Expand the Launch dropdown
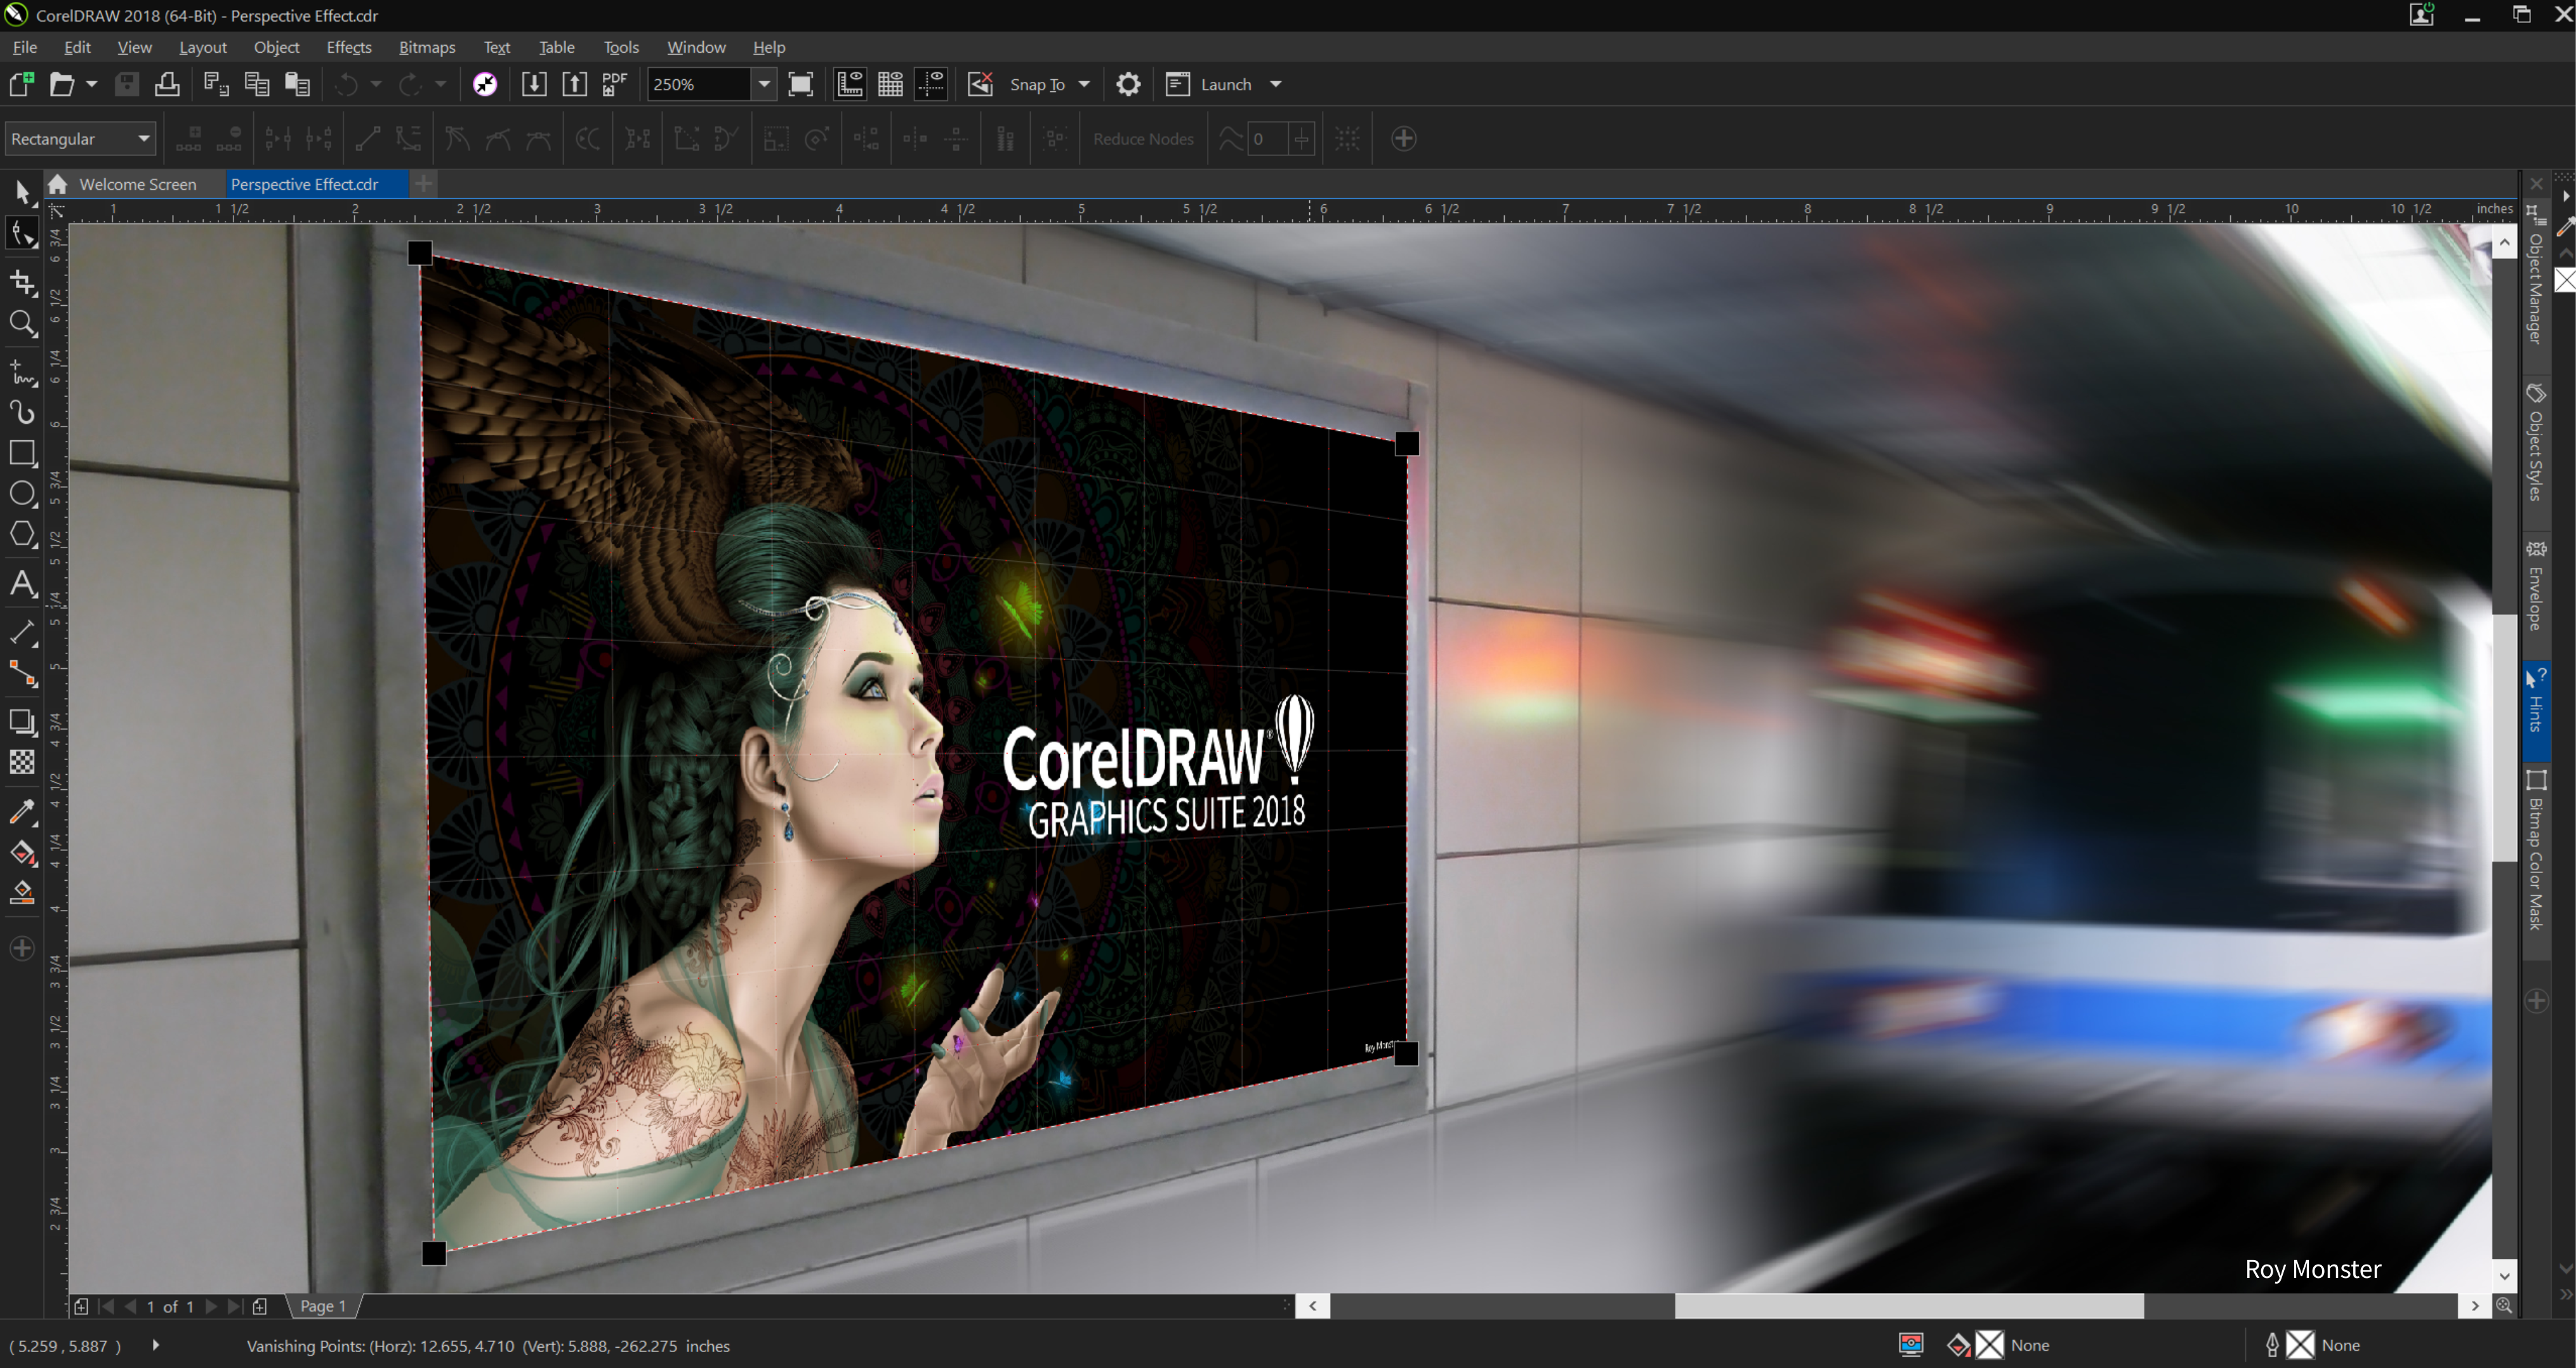The width and height of the screenshot is (2576, 1368). tap(1276, 84)
